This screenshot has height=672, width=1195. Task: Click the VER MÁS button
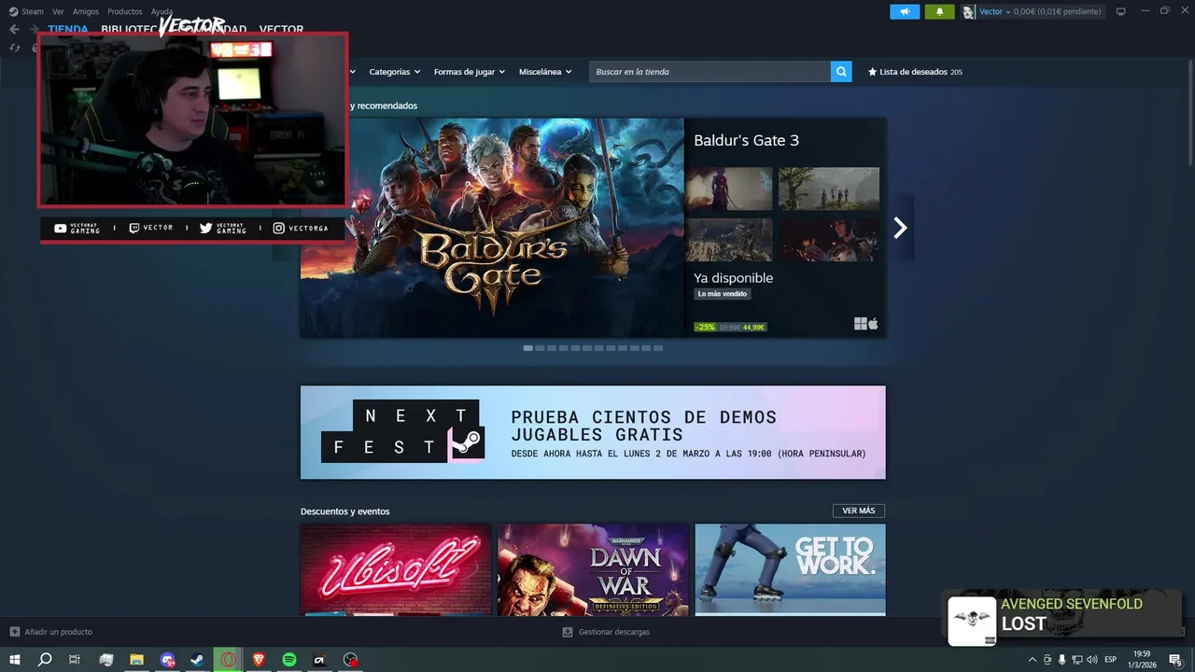pyautogui.click(x=859, y=511)
